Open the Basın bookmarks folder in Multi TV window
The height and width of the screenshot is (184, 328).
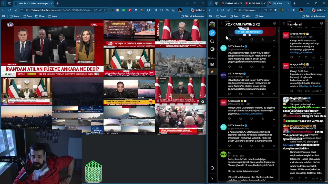pos(27,16)
